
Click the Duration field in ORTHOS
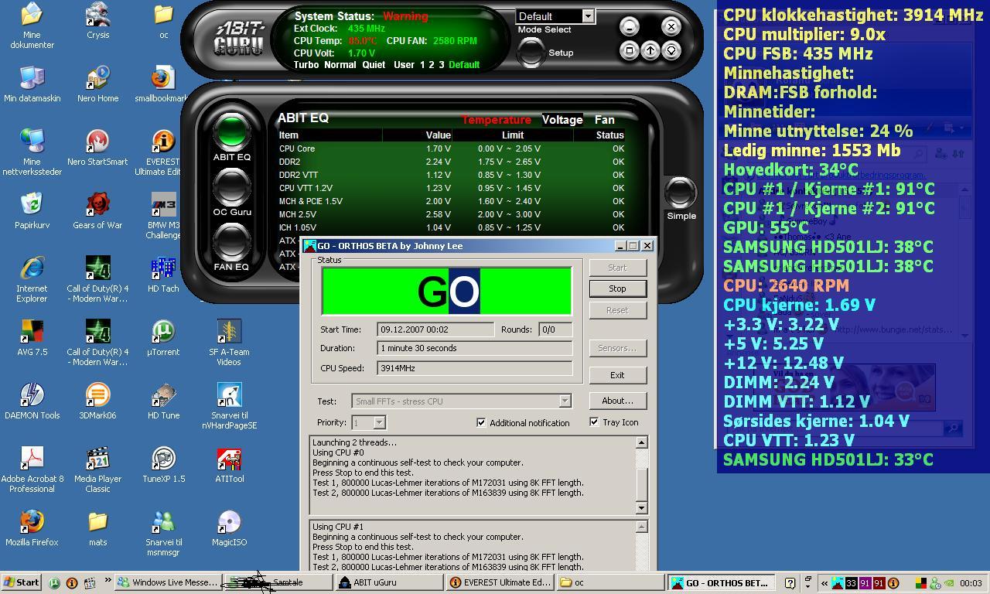474,348
